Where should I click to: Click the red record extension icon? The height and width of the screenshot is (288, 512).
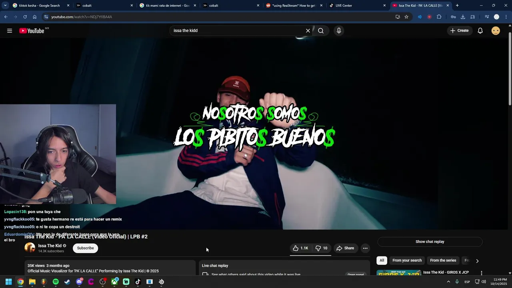point(429,17)
